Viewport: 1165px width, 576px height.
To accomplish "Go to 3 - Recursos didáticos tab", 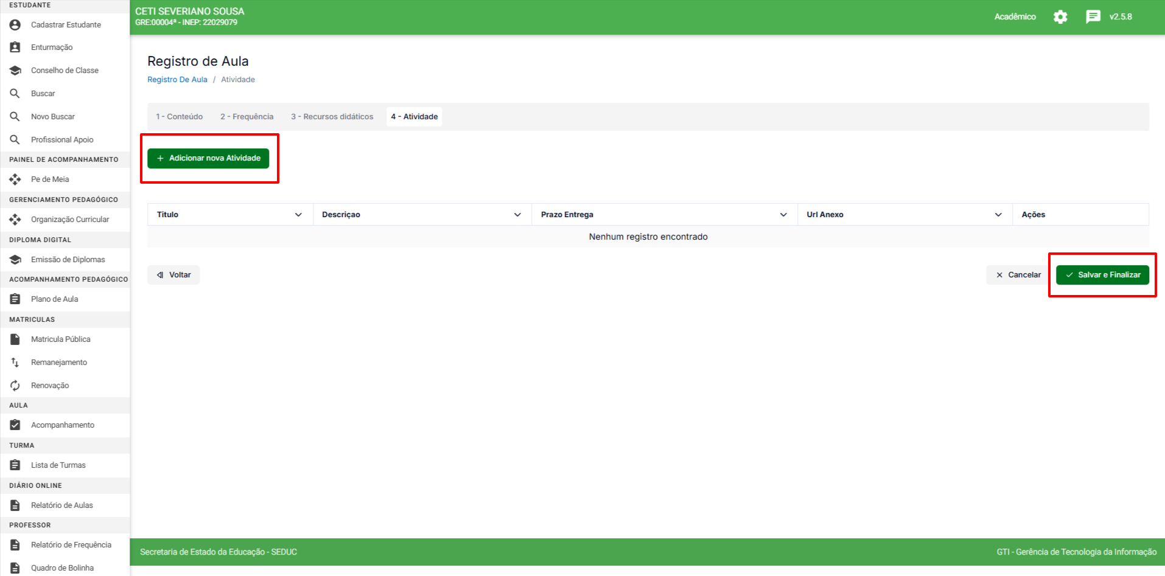I will tap(332, 117).
